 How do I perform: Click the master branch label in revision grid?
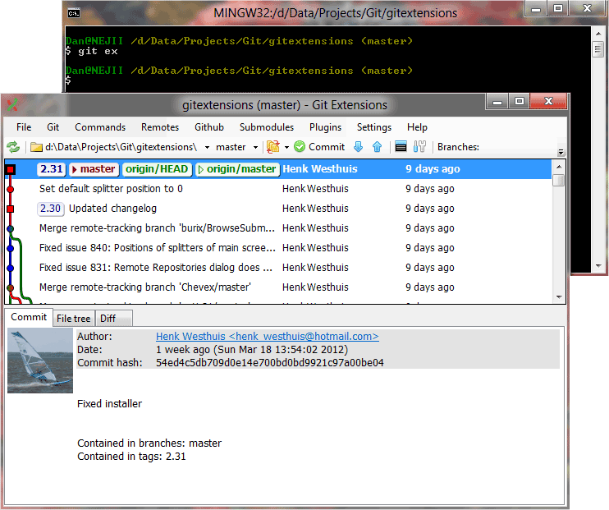point(94,169)
